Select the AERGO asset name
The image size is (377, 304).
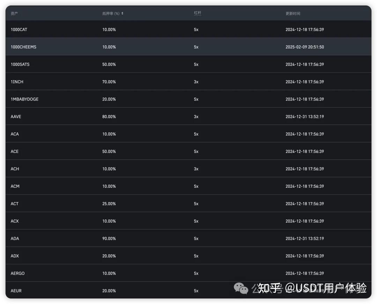17,274
